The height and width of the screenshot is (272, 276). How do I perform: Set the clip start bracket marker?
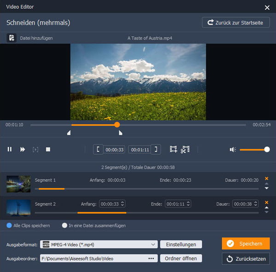click(98, 149)
